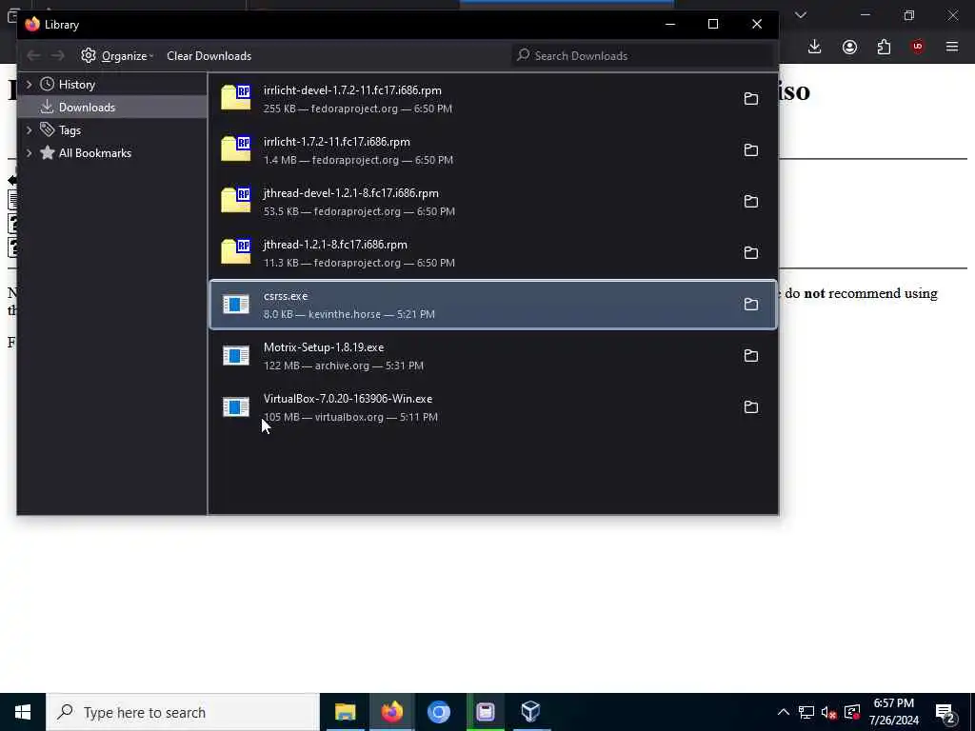Screen dimensions: 975x731
Task: Select the VirtualBox-7.0.20-163906-Win.exe filename
Action: [x=348, y=399]
